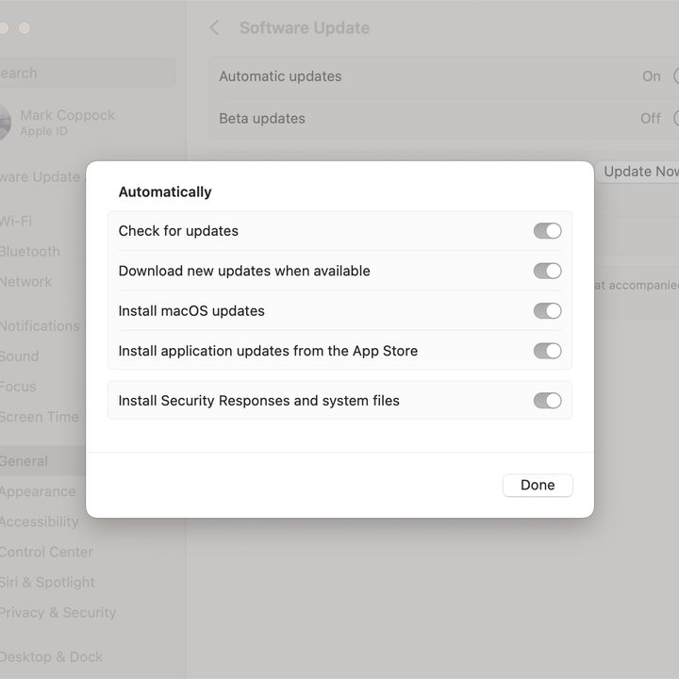This screenshot has height=679, width=679.
Task: Open Screen Time in the sidebar
Action: pos(40,417)
